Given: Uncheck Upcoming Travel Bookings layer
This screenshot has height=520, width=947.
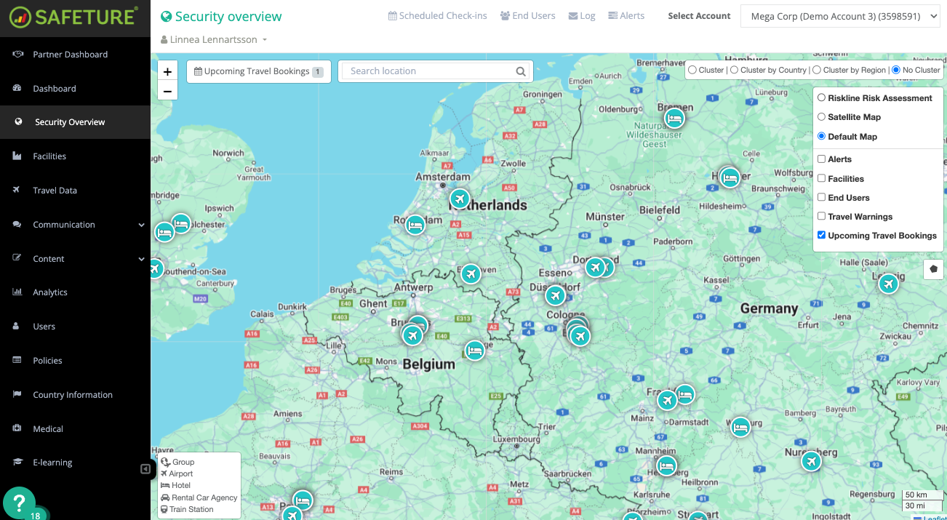Looking at the screenshot, I should [x=822, y=235].
